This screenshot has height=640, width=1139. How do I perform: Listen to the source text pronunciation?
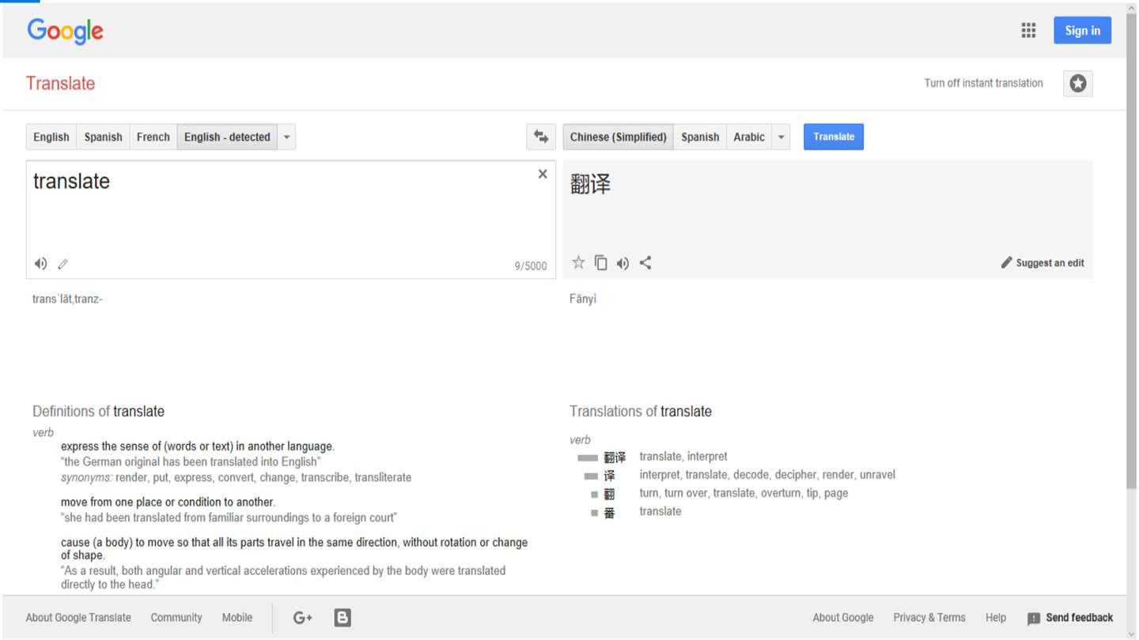[x=40, y=264]
